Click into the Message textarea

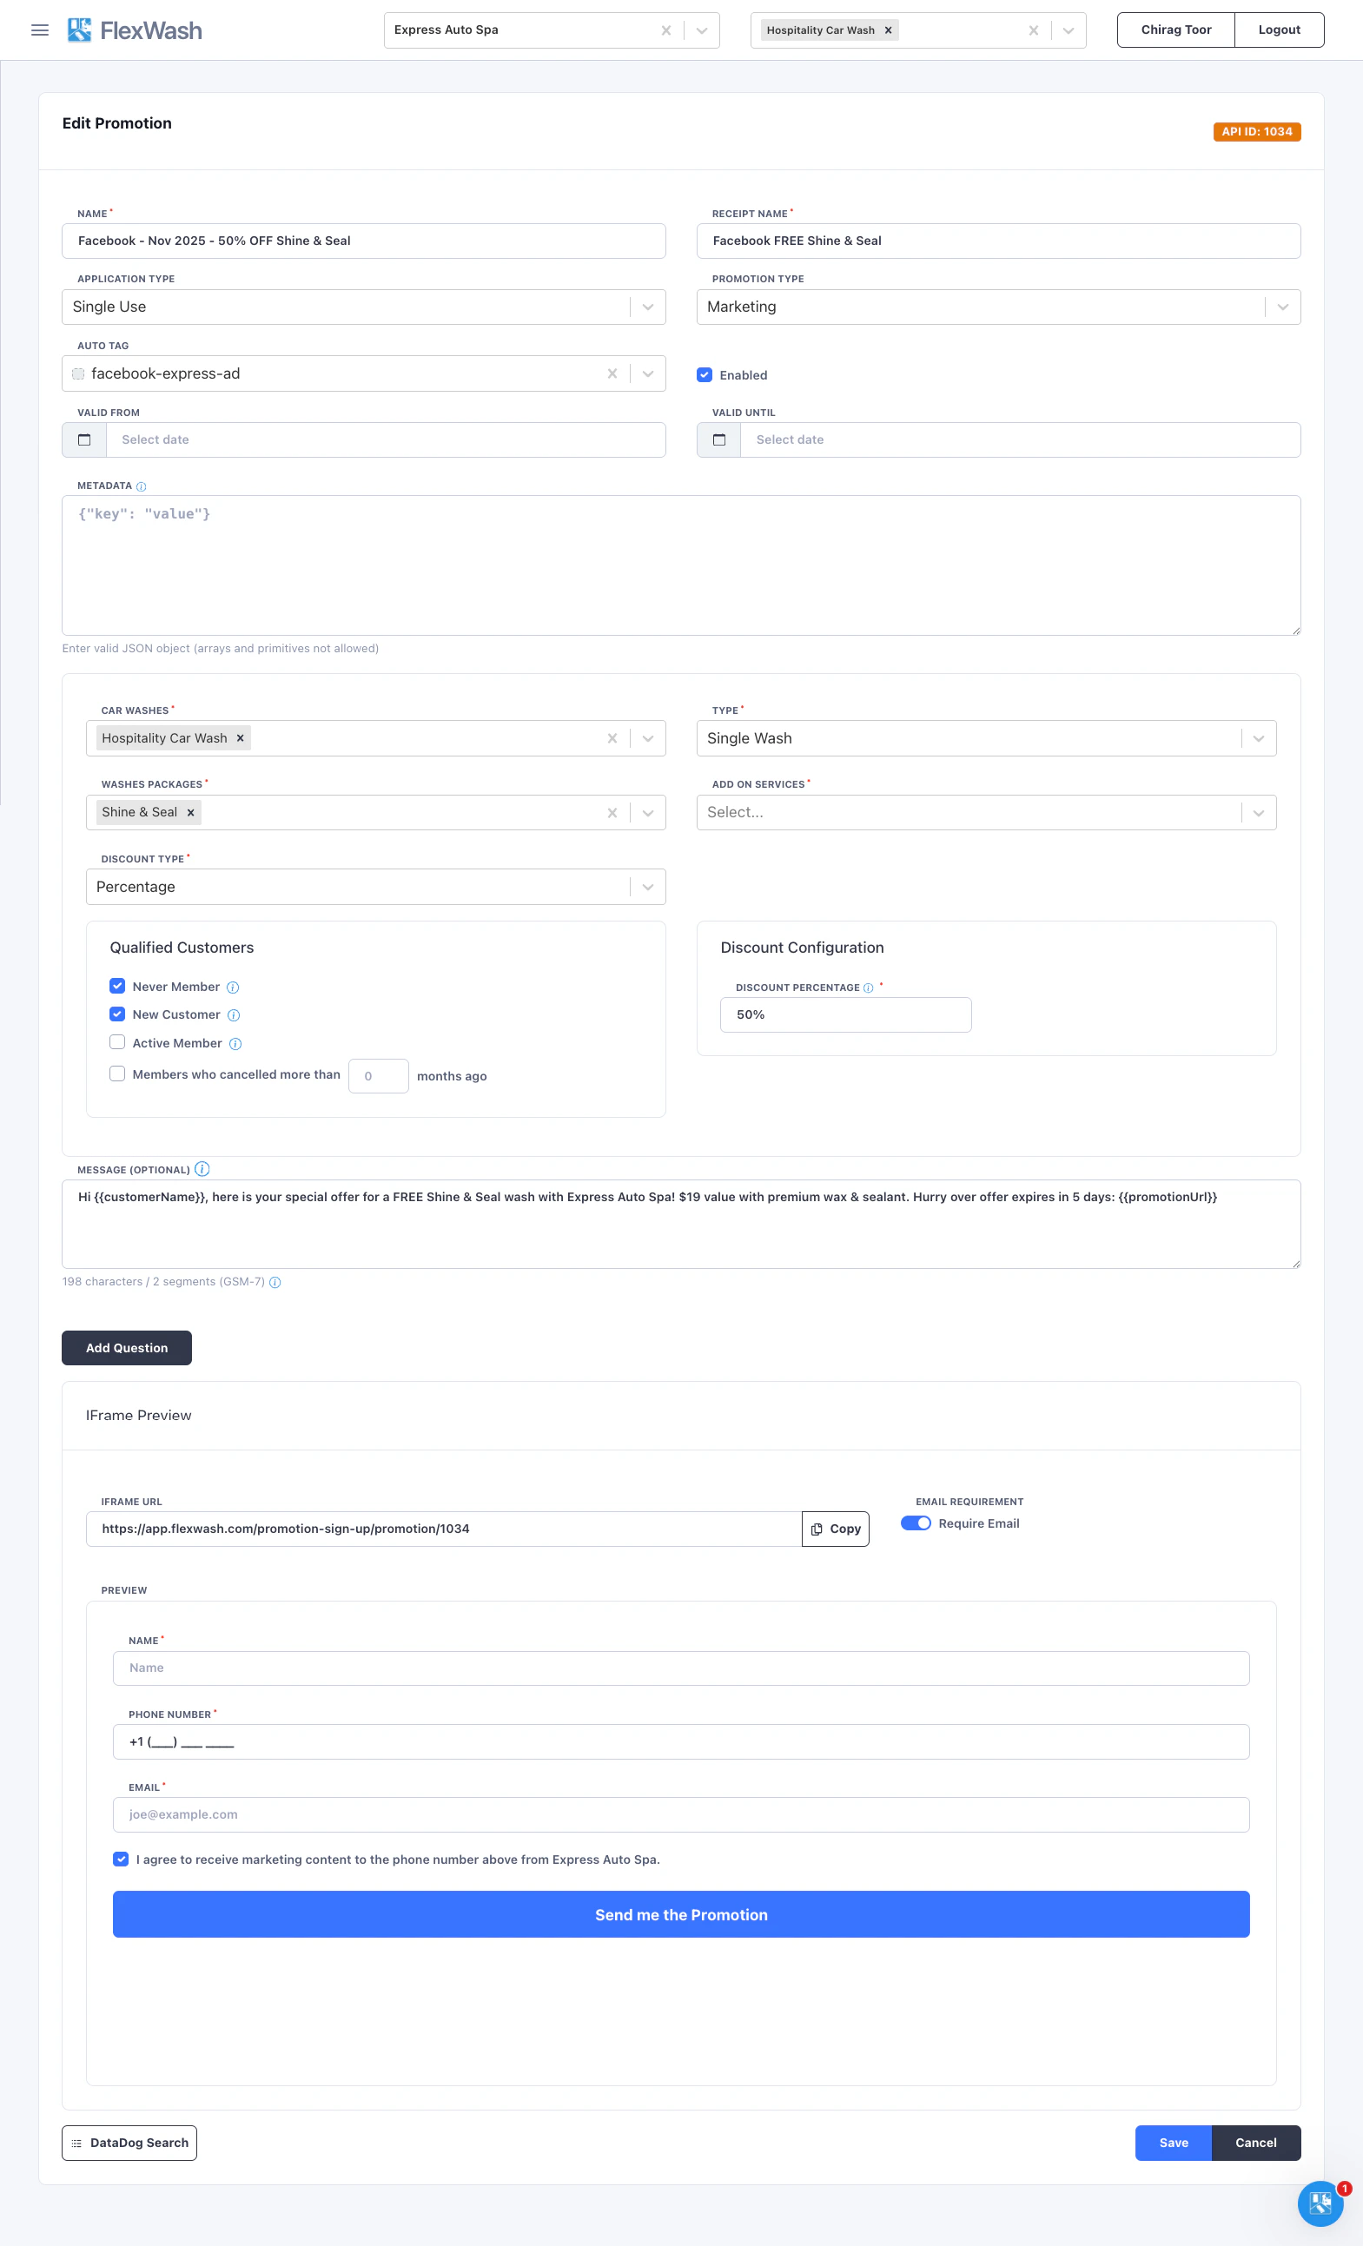(681, 1224)
